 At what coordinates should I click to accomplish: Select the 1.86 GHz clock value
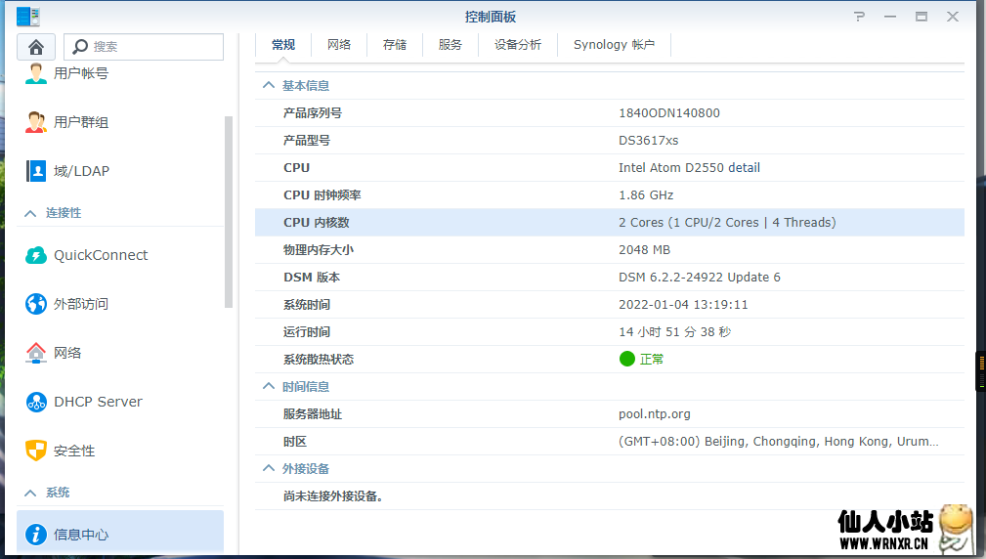pos(646,194)
